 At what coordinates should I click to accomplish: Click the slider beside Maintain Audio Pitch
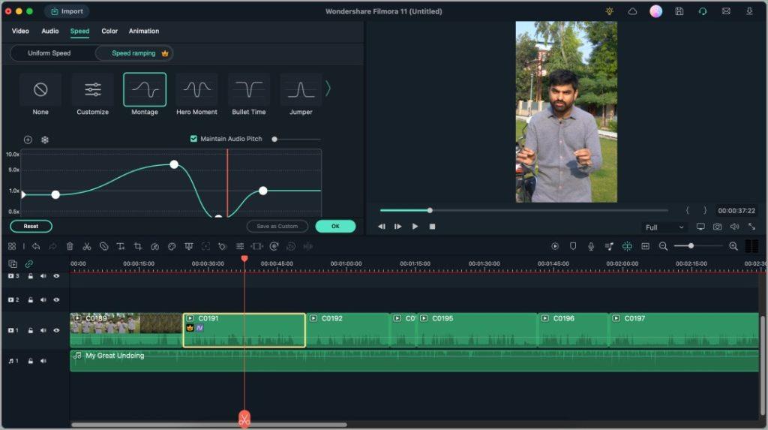point(296,140)
